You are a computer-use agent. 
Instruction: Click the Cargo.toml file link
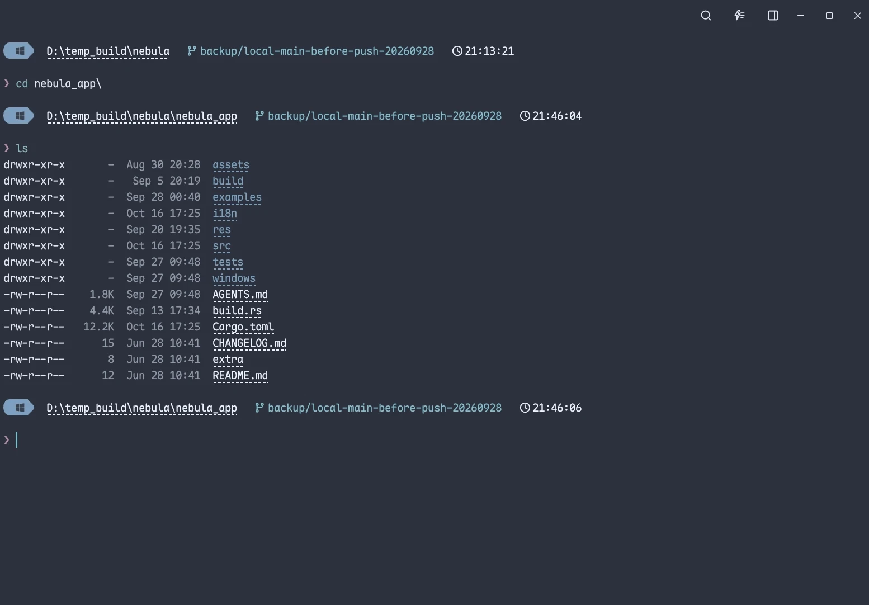[243, 327]
